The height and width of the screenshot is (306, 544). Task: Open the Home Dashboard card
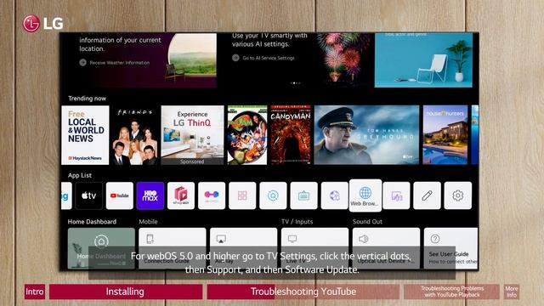click(101, 248)
